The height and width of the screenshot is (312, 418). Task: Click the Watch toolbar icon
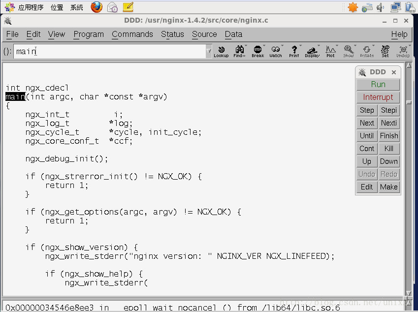(276, 51)
